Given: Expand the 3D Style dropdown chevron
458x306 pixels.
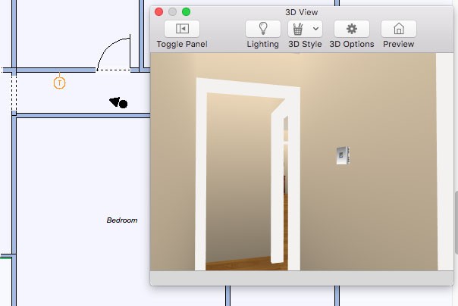Looking at the screenshot, I should (315, 29).
